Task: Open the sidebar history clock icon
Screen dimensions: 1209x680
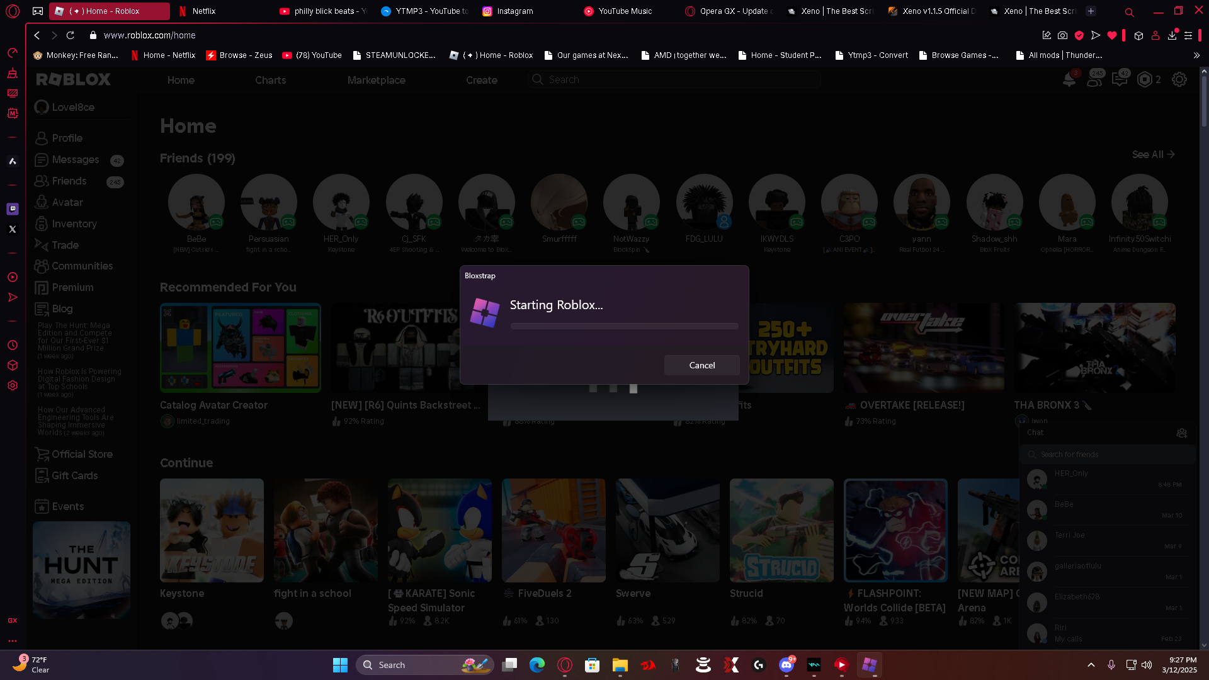Action: (13, 345)
